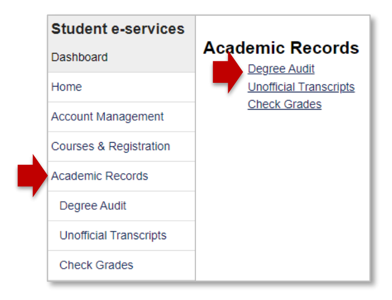Open the underlined Degree Audit link
This screenshot has width=392, height=300.
click(x=281, y=69)
